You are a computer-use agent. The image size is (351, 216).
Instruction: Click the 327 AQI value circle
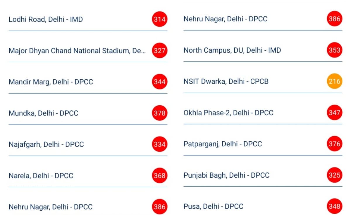[x=159, y=51]
